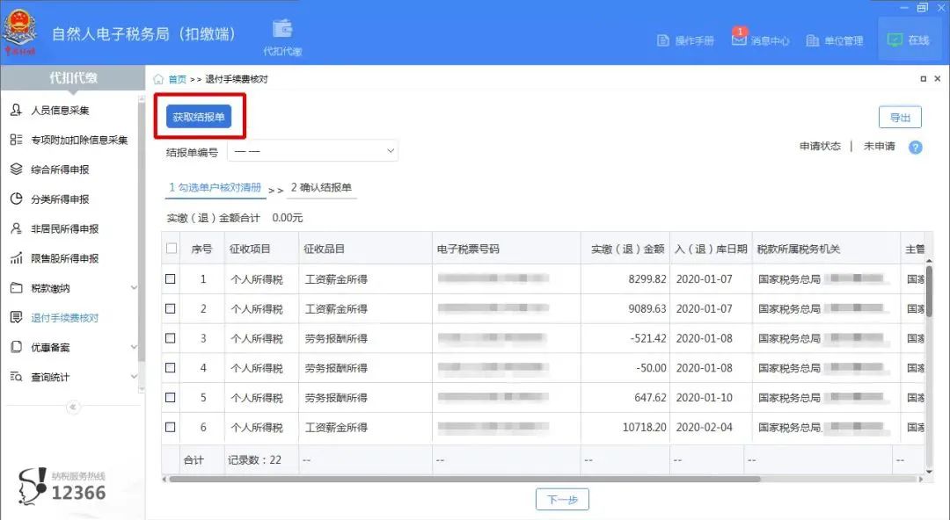This screenshot has height=520, width=950.
Task: Tick the checkbox for row 1
Action: [171, 279]
